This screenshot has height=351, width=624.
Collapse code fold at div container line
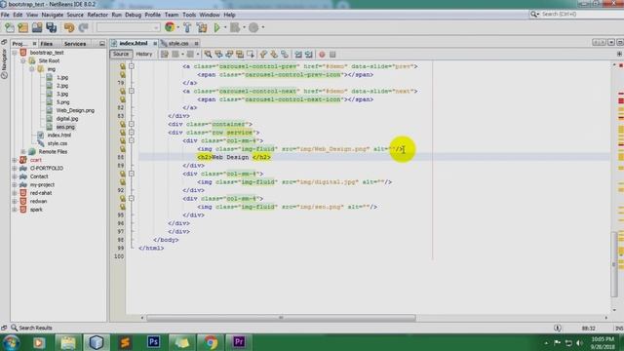[132, 124]
